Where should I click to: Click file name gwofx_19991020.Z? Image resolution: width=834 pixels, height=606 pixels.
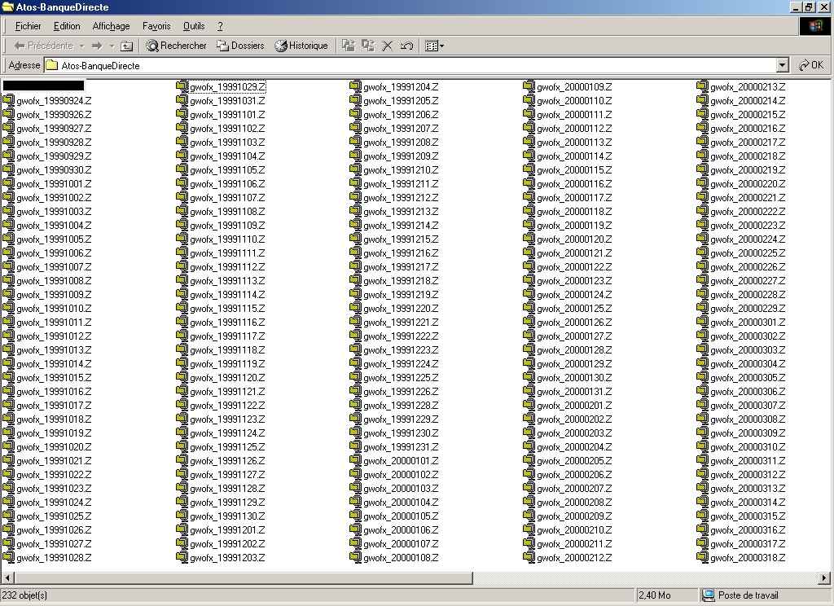pos(54,447)
